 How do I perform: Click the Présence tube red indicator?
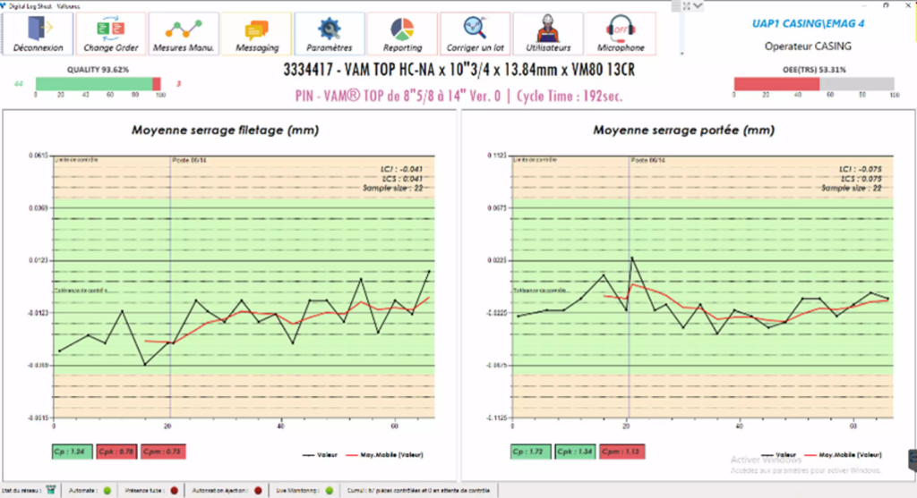click(x=174, y=491)
